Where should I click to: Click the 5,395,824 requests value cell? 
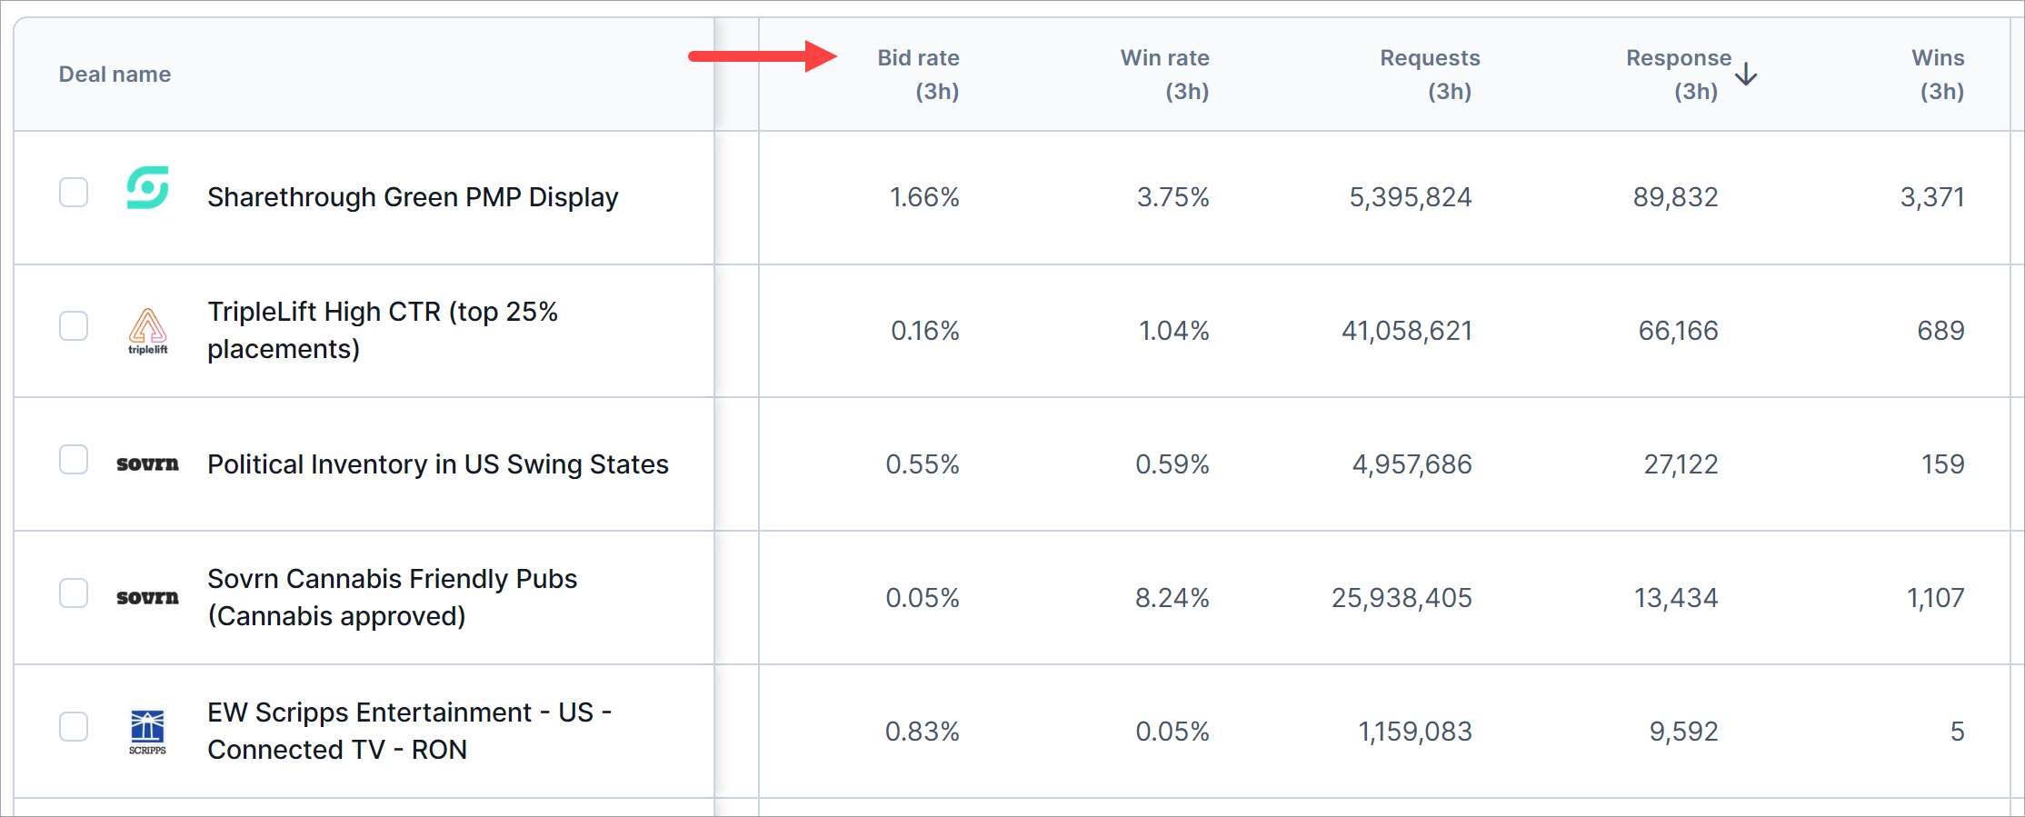(x=1410, y=197)
